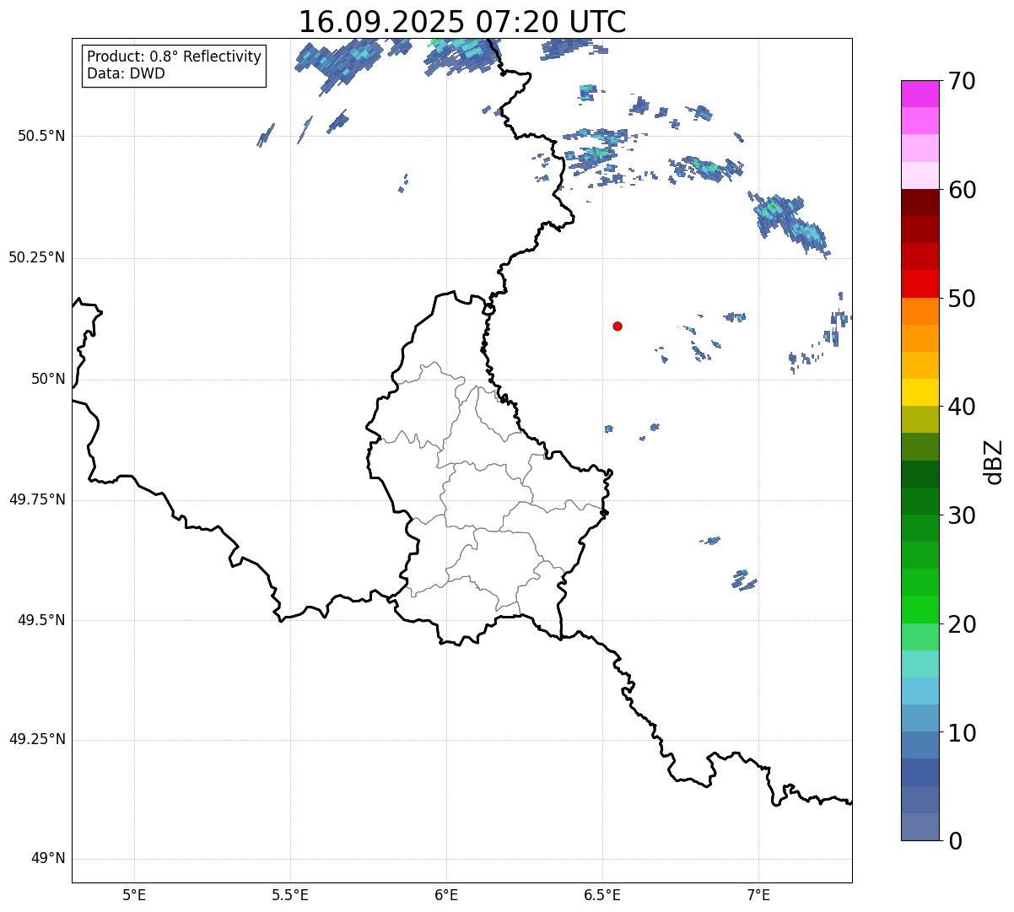The width and height of the screenshot is (1014, 912).
Task: Click the 49.75°N latitude axis label
Action: (x=36, y=499)
